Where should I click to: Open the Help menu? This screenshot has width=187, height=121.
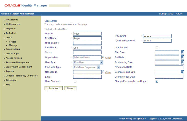[8, 85]
